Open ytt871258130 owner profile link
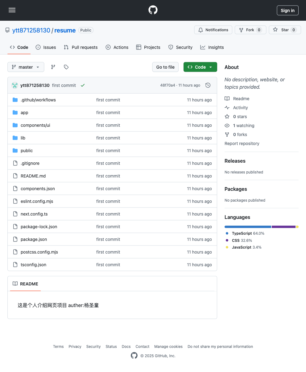 point(31,30)
